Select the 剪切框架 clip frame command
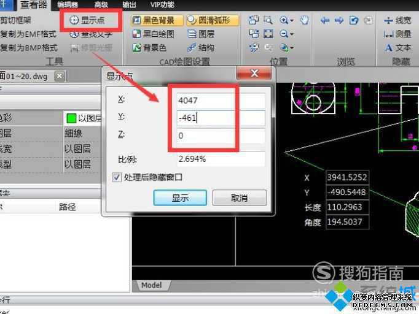Screen dimensions: 419x314 pos(15,20)
